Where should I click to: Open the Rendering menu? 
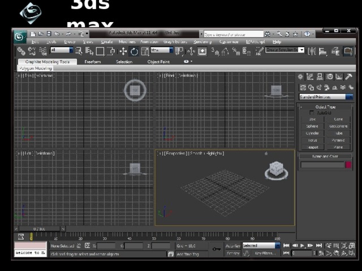tap(202, 42)
